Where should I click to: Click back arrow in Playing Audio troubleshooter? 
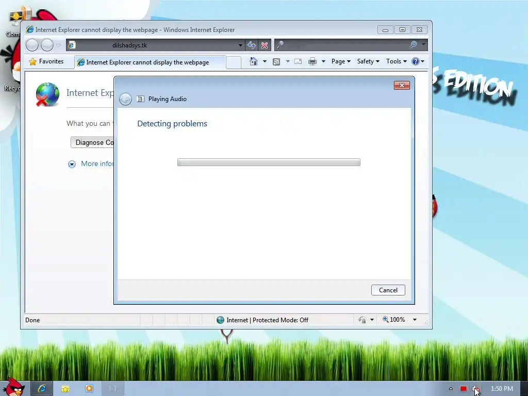coord(126,99)
